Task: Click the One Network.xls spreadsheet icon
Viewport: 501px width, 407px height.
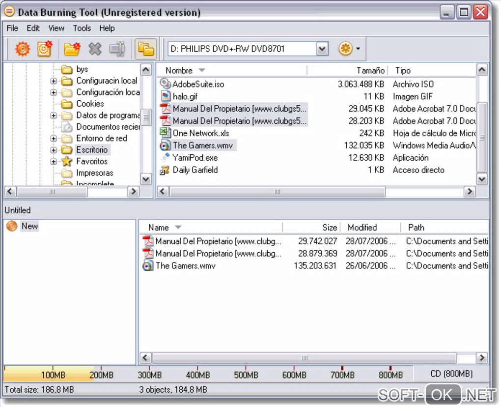Action: click(x=165, y=133)
